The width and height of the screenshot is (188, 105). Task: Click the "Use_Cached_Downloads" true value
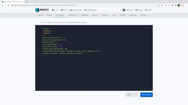click(x=59, y=44)
